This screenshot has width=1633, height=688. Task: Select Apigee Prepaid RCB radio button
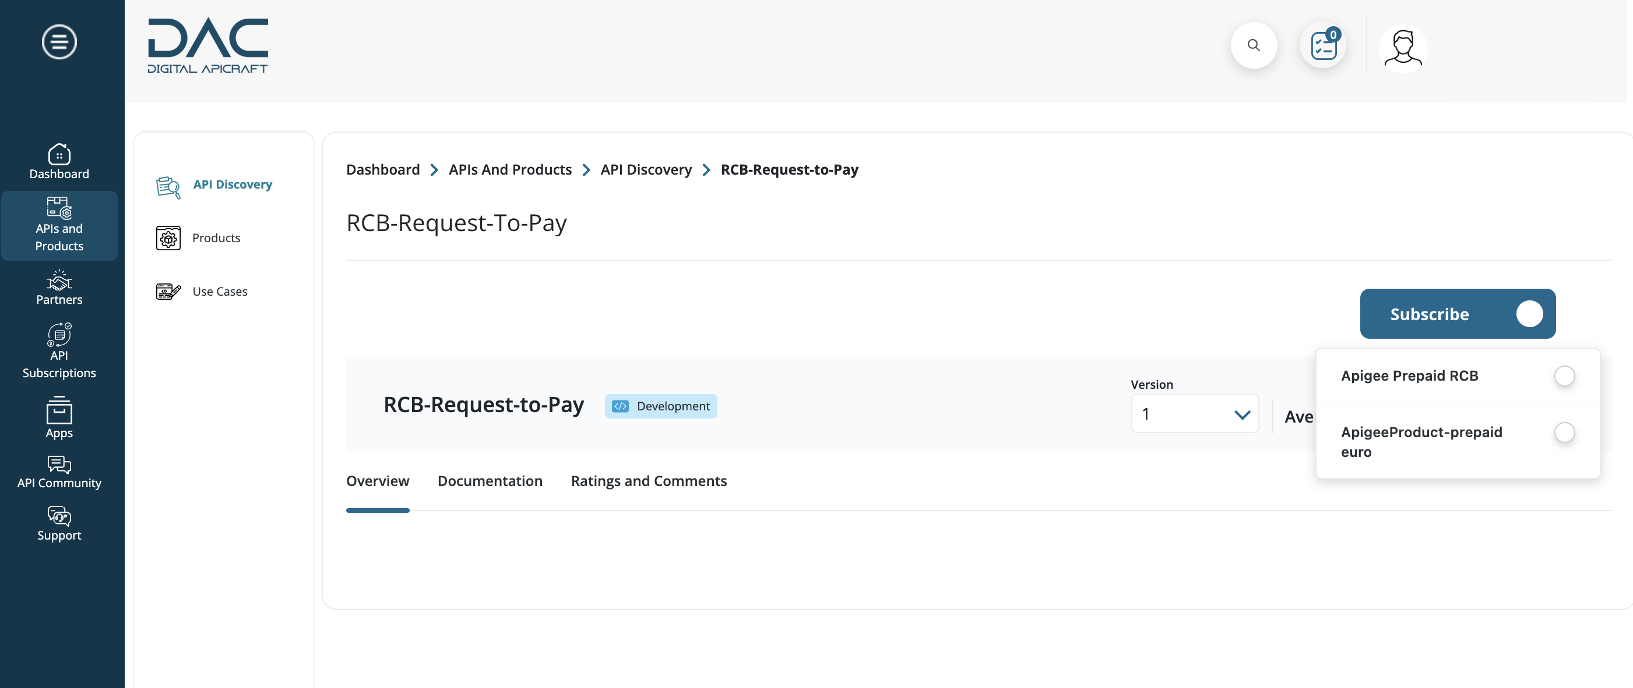[x=1565, y=376]
